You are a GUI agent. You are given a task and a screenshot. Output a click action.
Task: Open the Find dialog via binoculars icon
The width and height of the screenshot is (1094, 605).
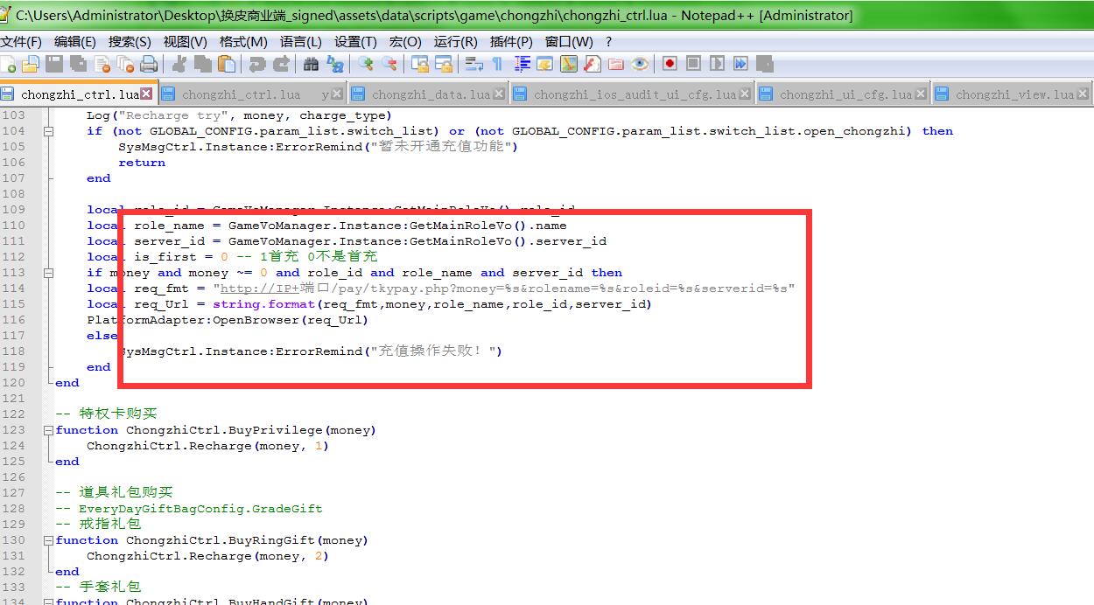click(311, 64)
